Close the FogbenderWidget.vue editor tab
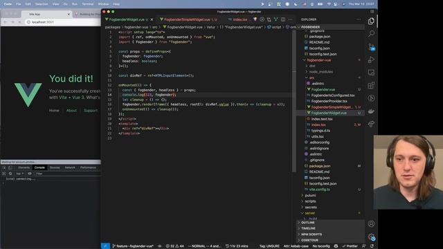Viewport: 443px width, 249px height. [152, 19]
